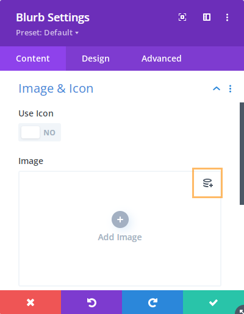This screenshot has width=244, height=314.
Task: Click the dark vertical scrollbar thumb
Action: (x=242, y=154)
